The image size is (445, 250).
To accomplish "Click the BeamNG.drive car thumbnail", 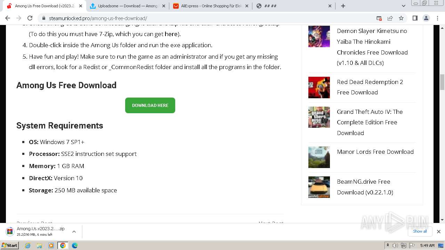I will tap(319, 187).
